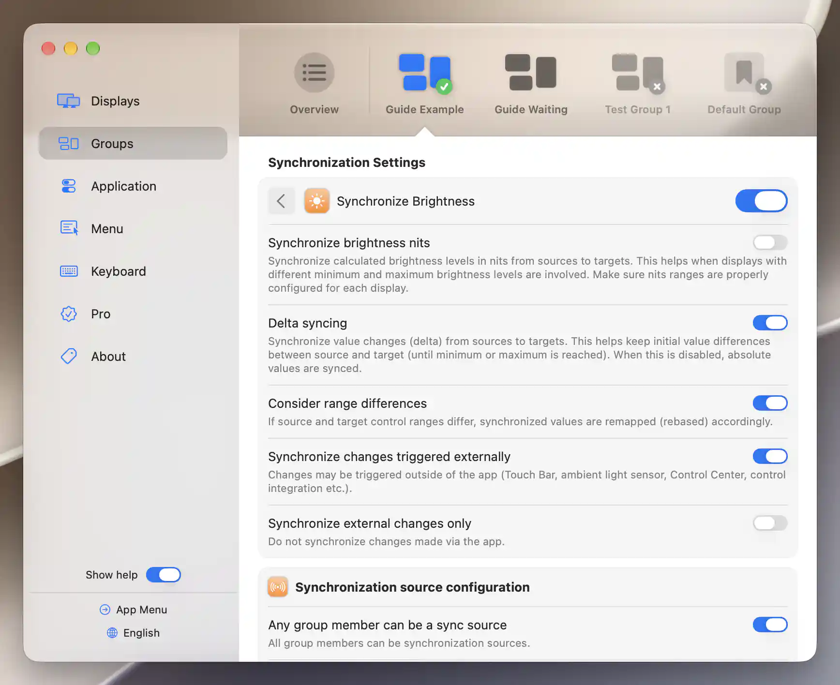Open the Displays section in the sidebar
The image size is (840, 685).
(133, 101)
